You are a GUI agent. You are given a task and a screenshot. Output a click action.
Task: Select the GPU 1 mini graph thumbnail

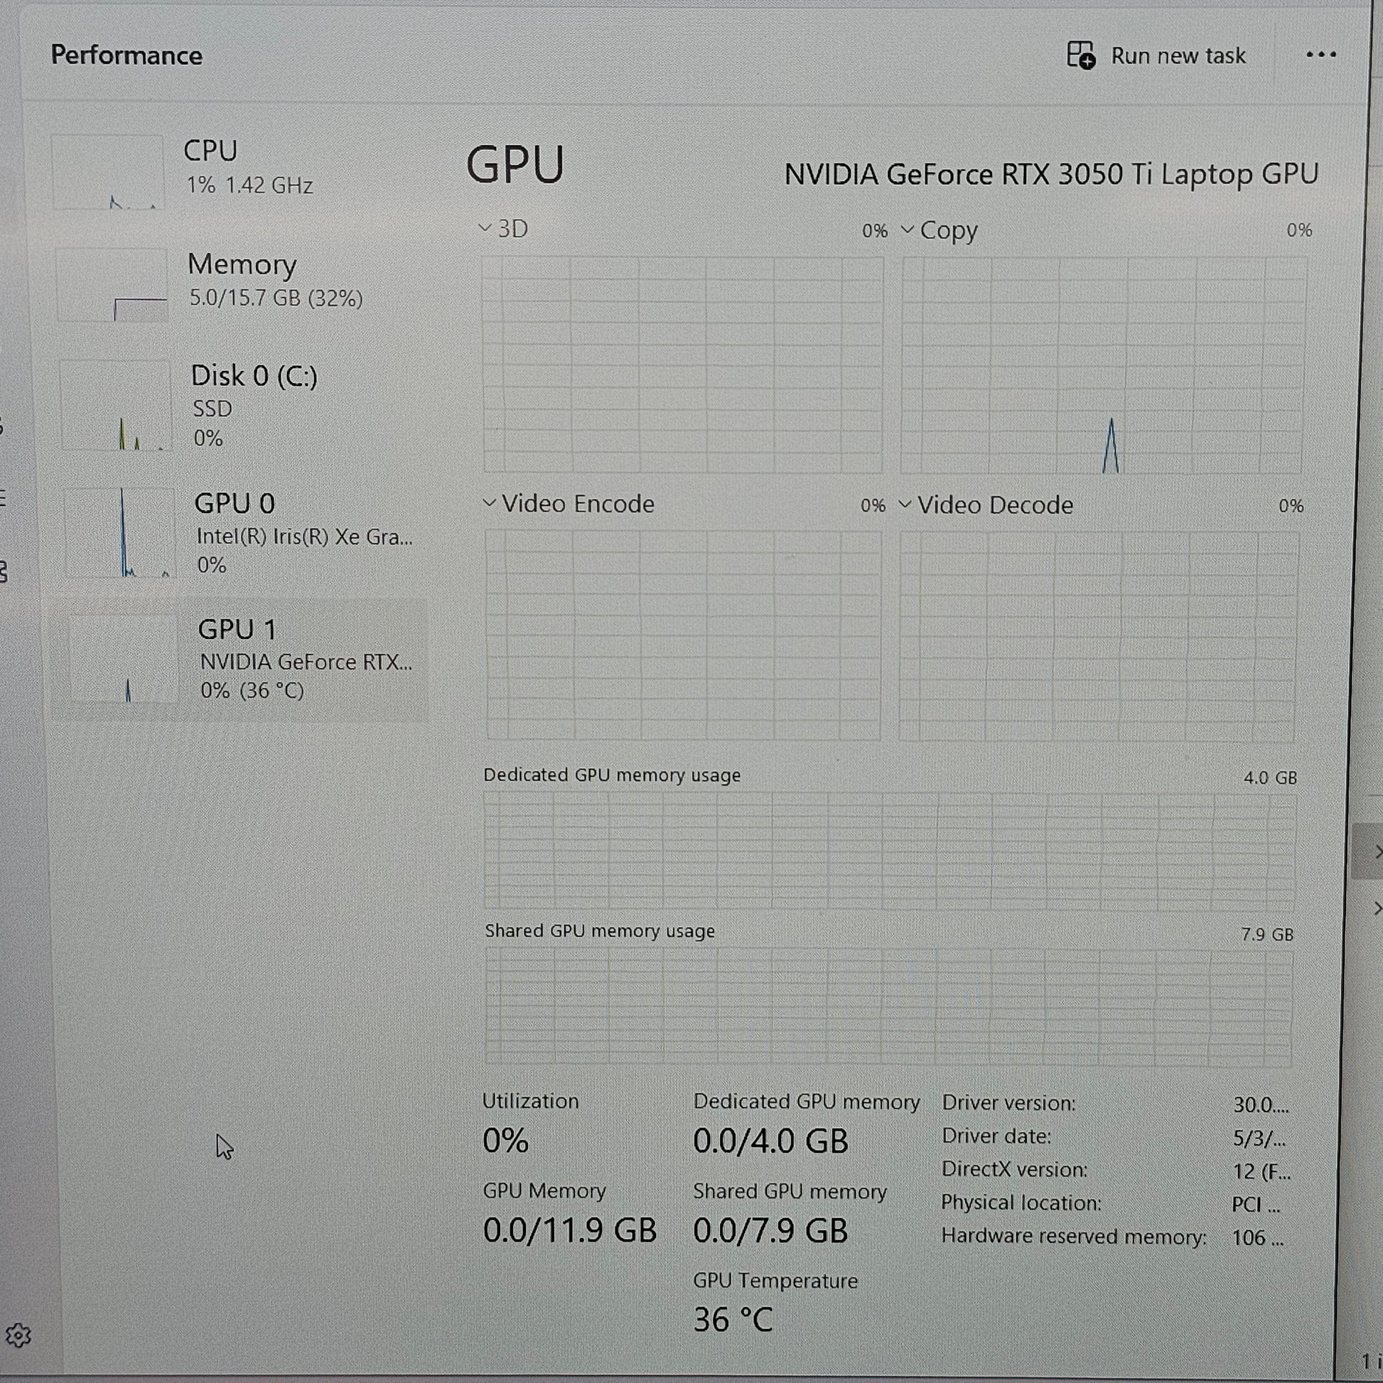[123, 659]
